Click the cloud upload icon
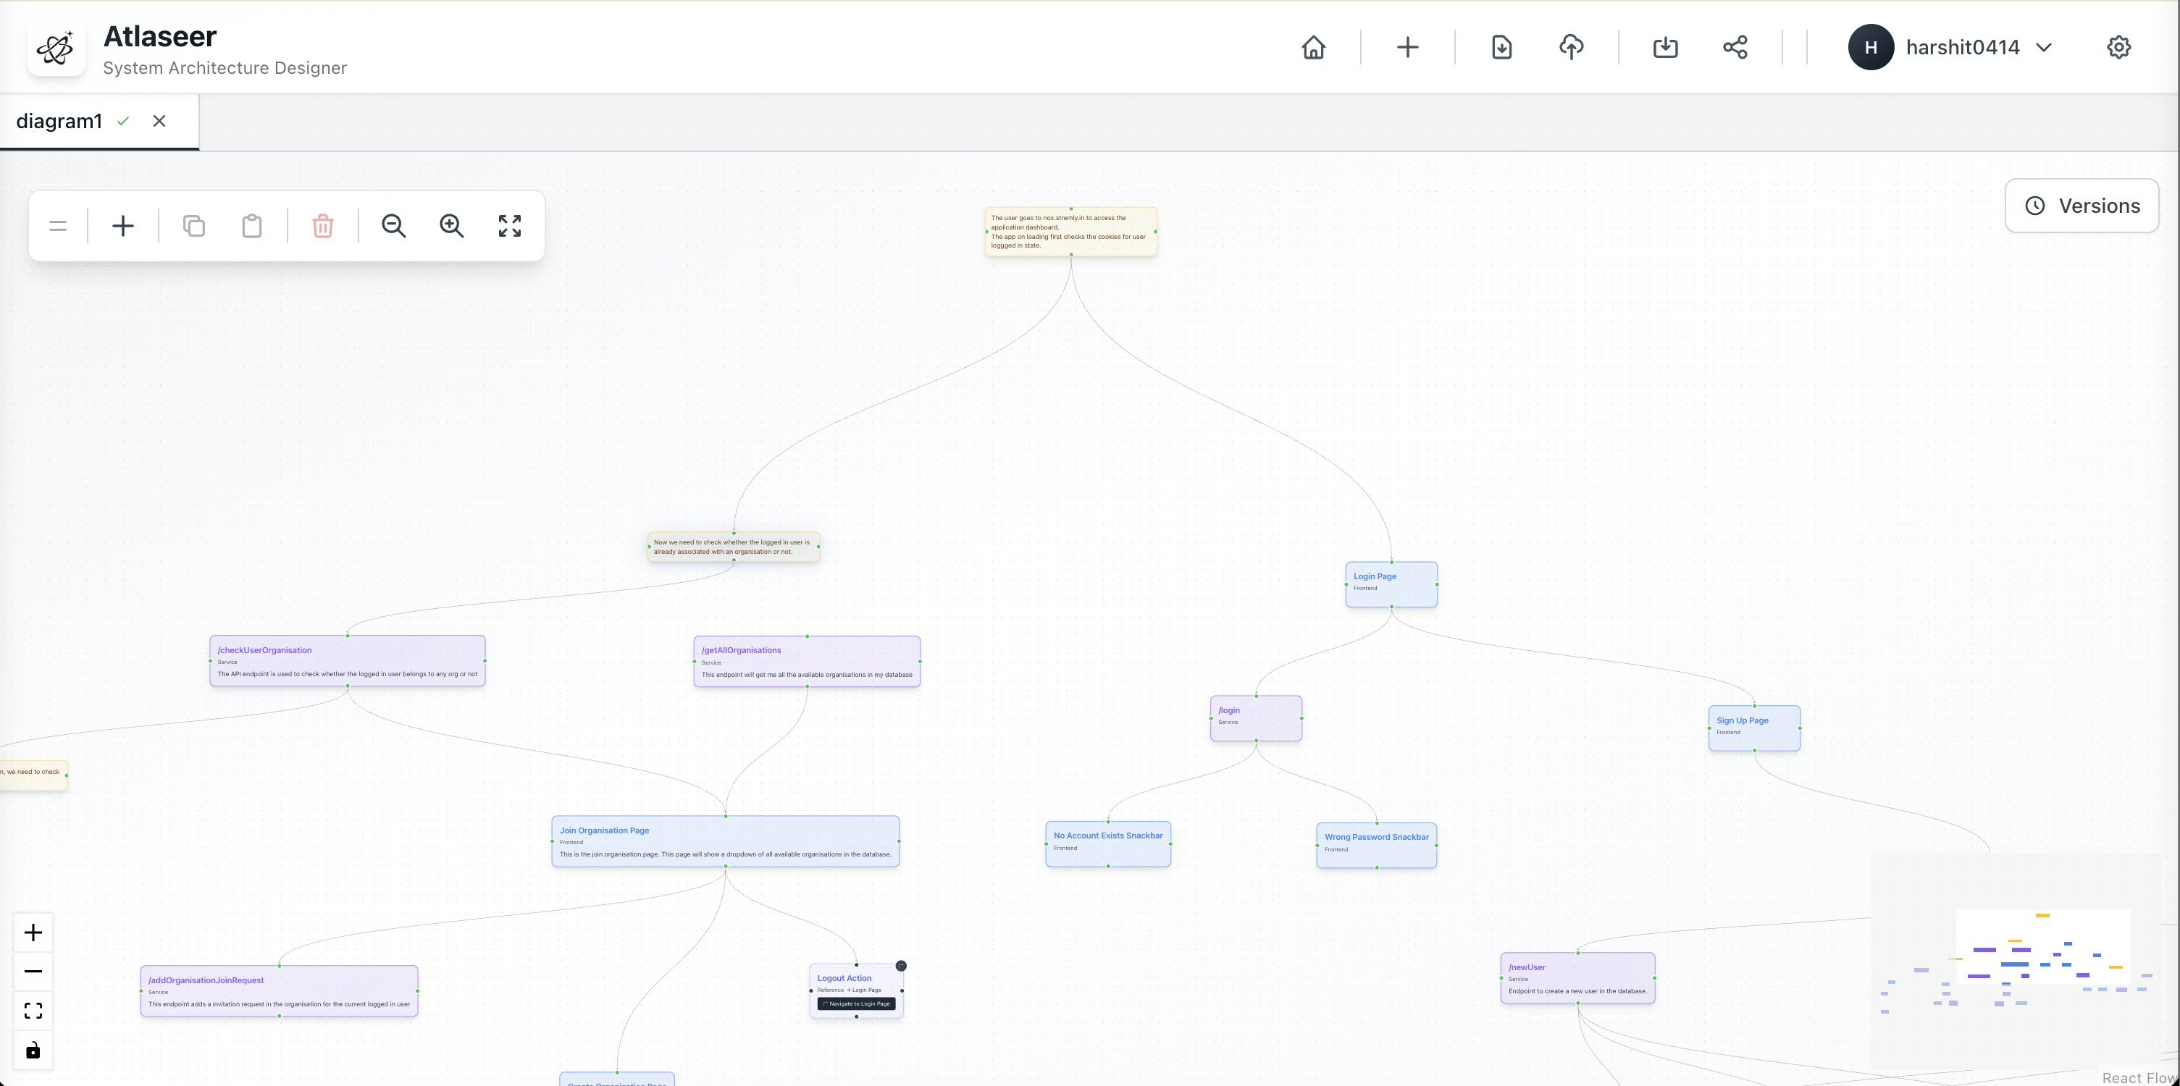2180x1086 pixels. click(1572, 47)
